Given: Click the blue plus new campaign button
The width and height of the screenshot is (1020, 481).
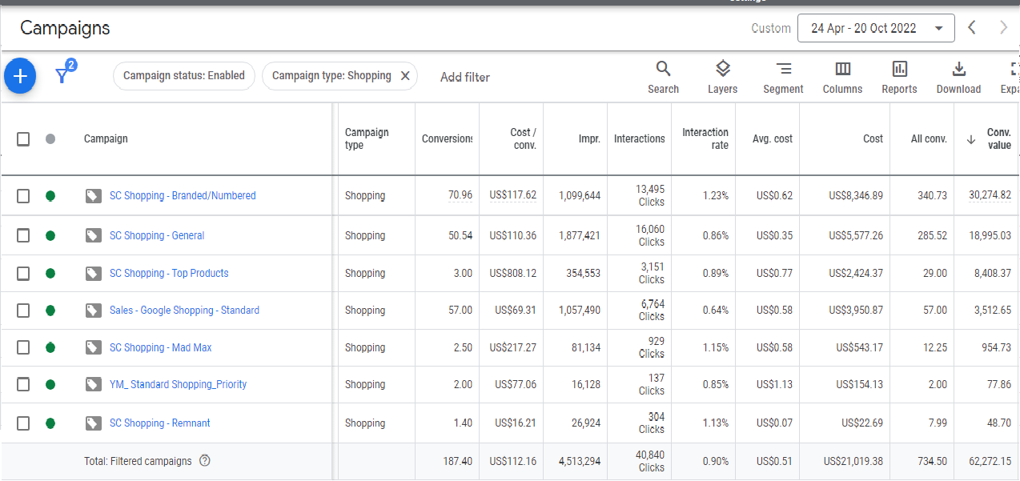Looking at the screenshot, I should coord(20,76).
